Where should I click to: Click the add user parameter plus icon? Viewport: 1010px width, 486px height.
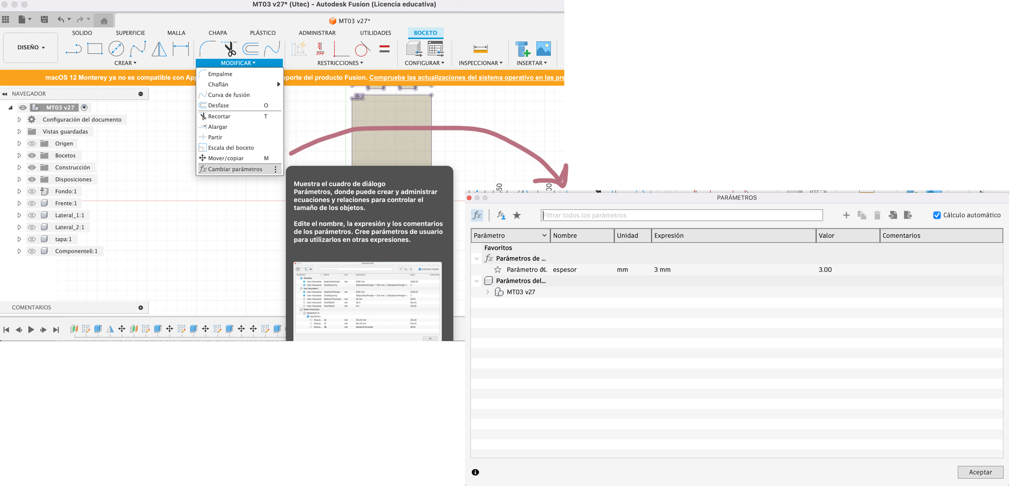[846, 215]
